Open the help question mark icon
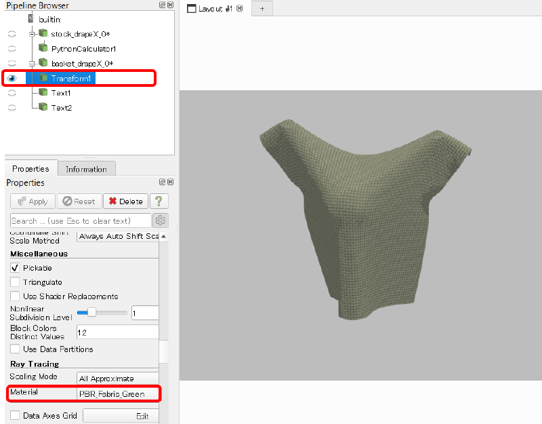Screen dimensions: 542x424 [x=158, y=201]
